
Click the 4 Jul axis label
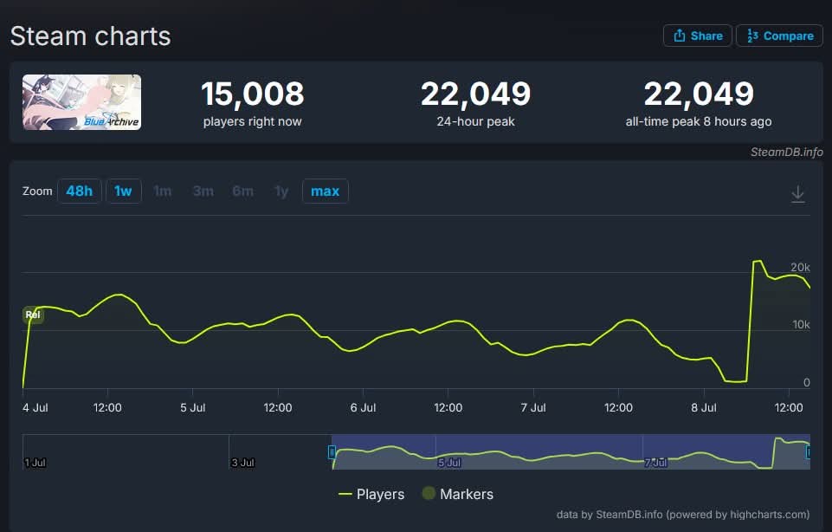pyautogui.click(x=35, y=408)
